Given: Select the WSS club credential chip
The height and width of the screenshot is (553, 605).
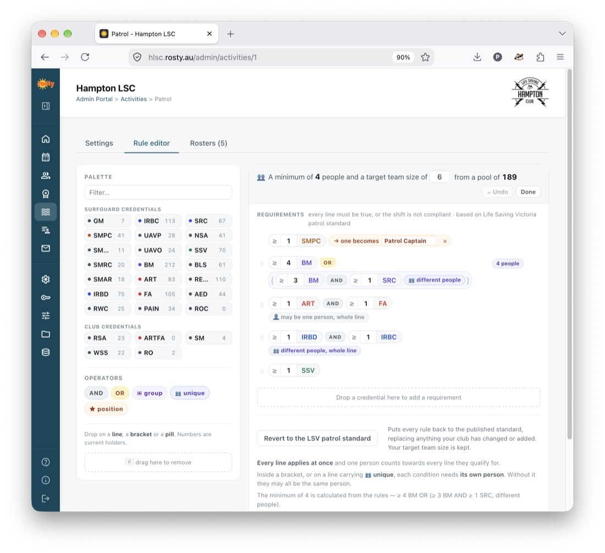Looking at the screenshot, I should [108, 353].
